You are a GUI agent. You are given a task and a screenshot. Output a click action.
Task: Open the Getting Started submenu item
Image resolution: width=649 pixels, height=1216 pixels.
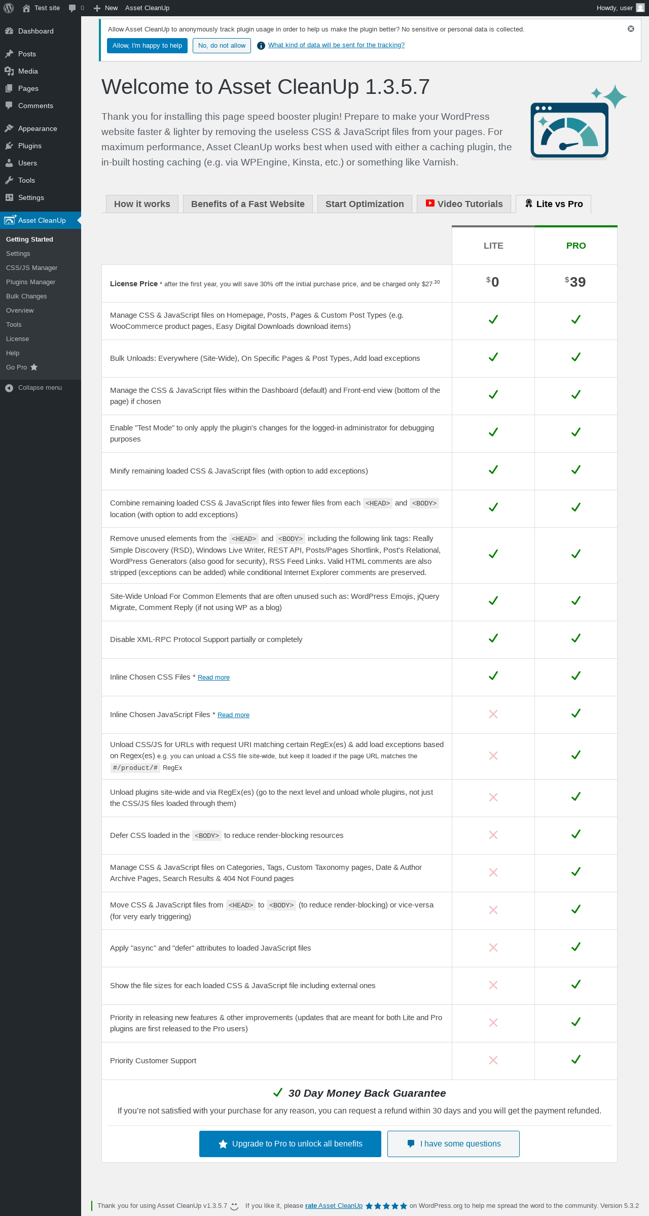(29, 240)
